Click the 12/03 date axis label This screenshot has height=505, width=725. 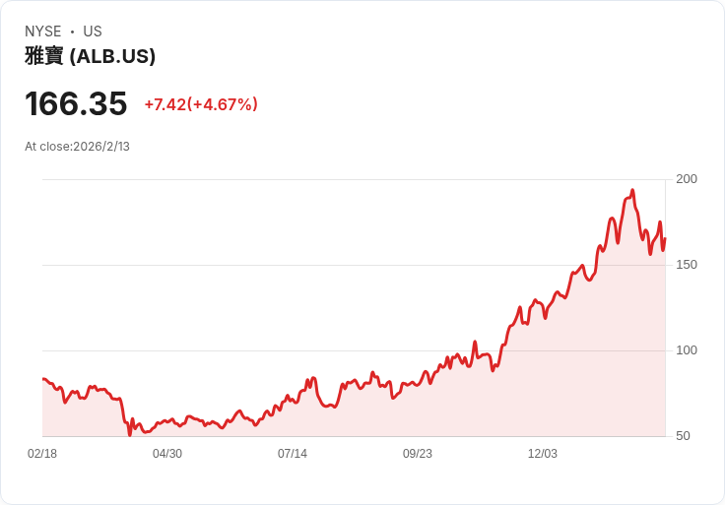(x=543, y=454)
